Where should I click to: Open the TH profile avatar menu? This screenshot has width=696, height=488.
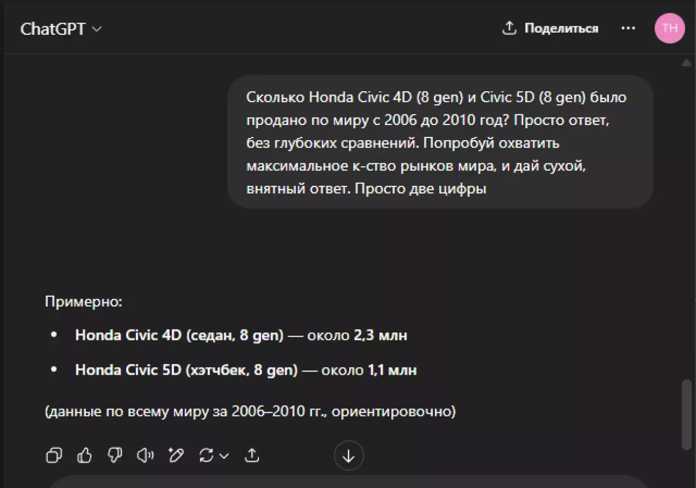coord(670,28)
